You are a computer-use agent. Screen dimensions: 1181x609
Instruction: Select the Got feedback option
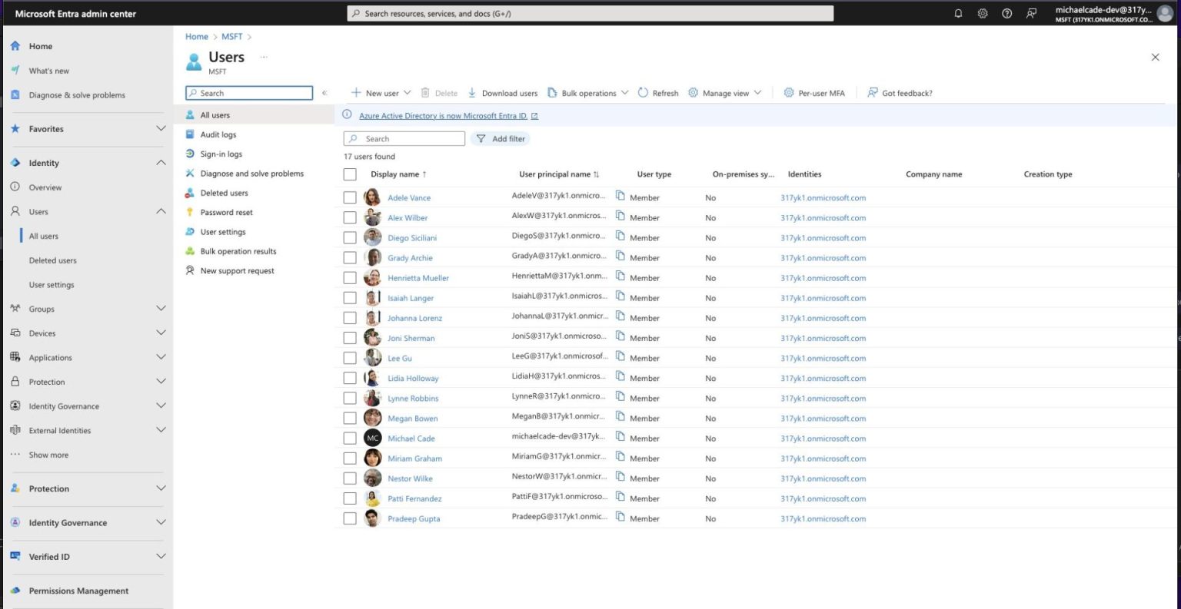click(x=900, y=92)
